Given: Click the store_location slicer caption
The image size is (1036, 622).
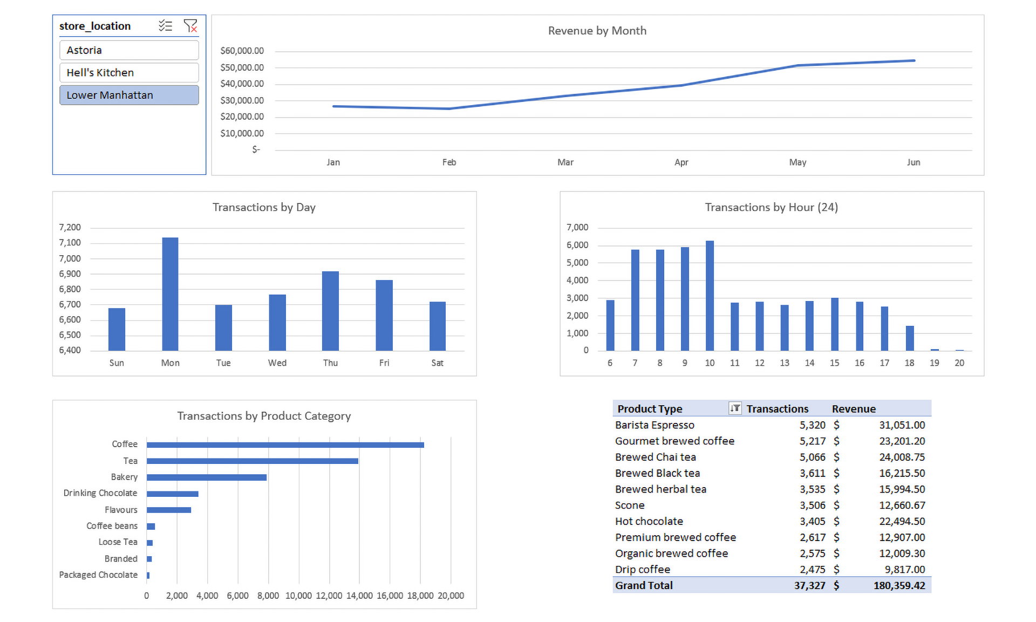Looking at the screenshot, I should click(x=95, y=26).
